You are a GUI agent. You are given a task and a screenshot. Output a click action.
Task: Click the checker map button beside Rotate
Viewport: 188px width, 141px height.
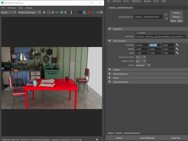pos(177,49)
